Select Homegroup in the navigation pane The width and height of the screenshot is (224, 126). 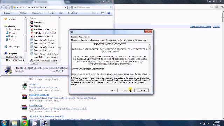click(13, 47)
